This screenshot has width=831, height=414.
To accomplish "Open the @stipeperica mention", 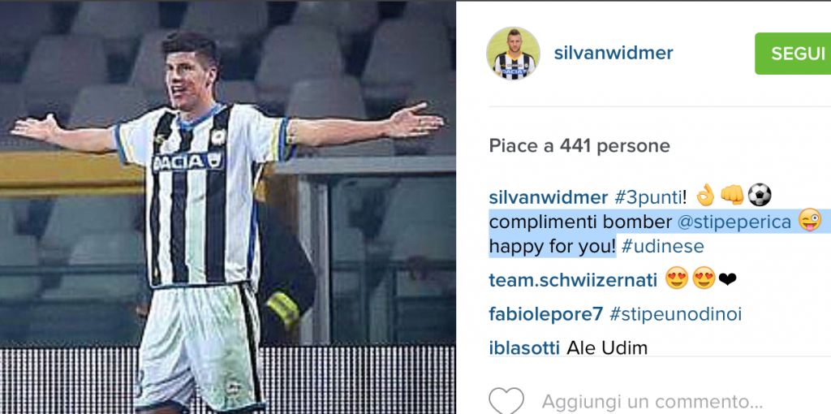I will tap(734, 222).
